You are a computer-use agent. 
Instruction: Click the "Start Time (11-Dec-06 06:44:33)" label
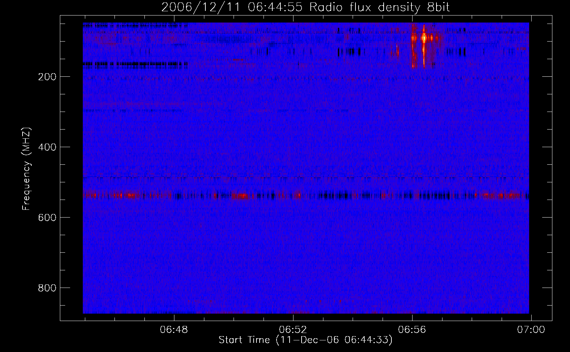coord(305,340)
